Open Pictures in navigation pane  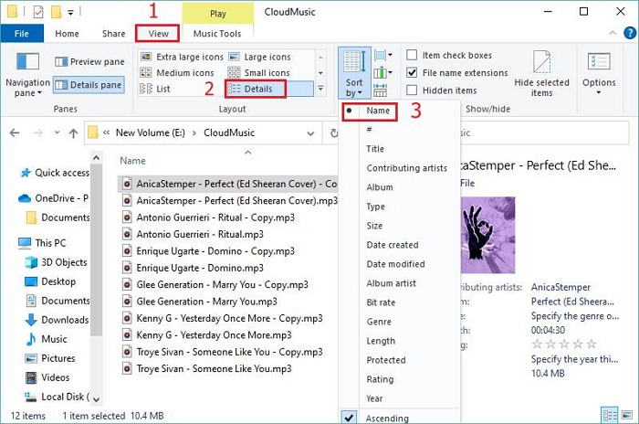pyautogui.click(x=49, y=358)
